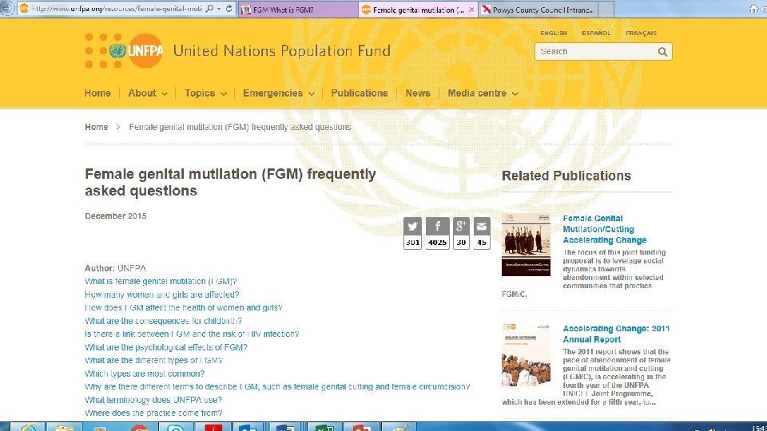Share the page on Google Plus
767x431 pixels.
pos(461,226)
